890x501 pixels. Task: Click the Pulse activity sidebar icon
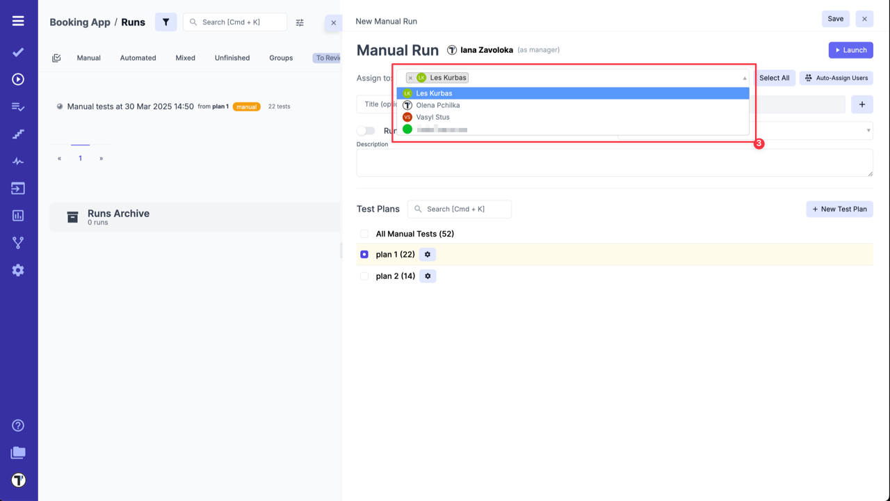(18, 161)
